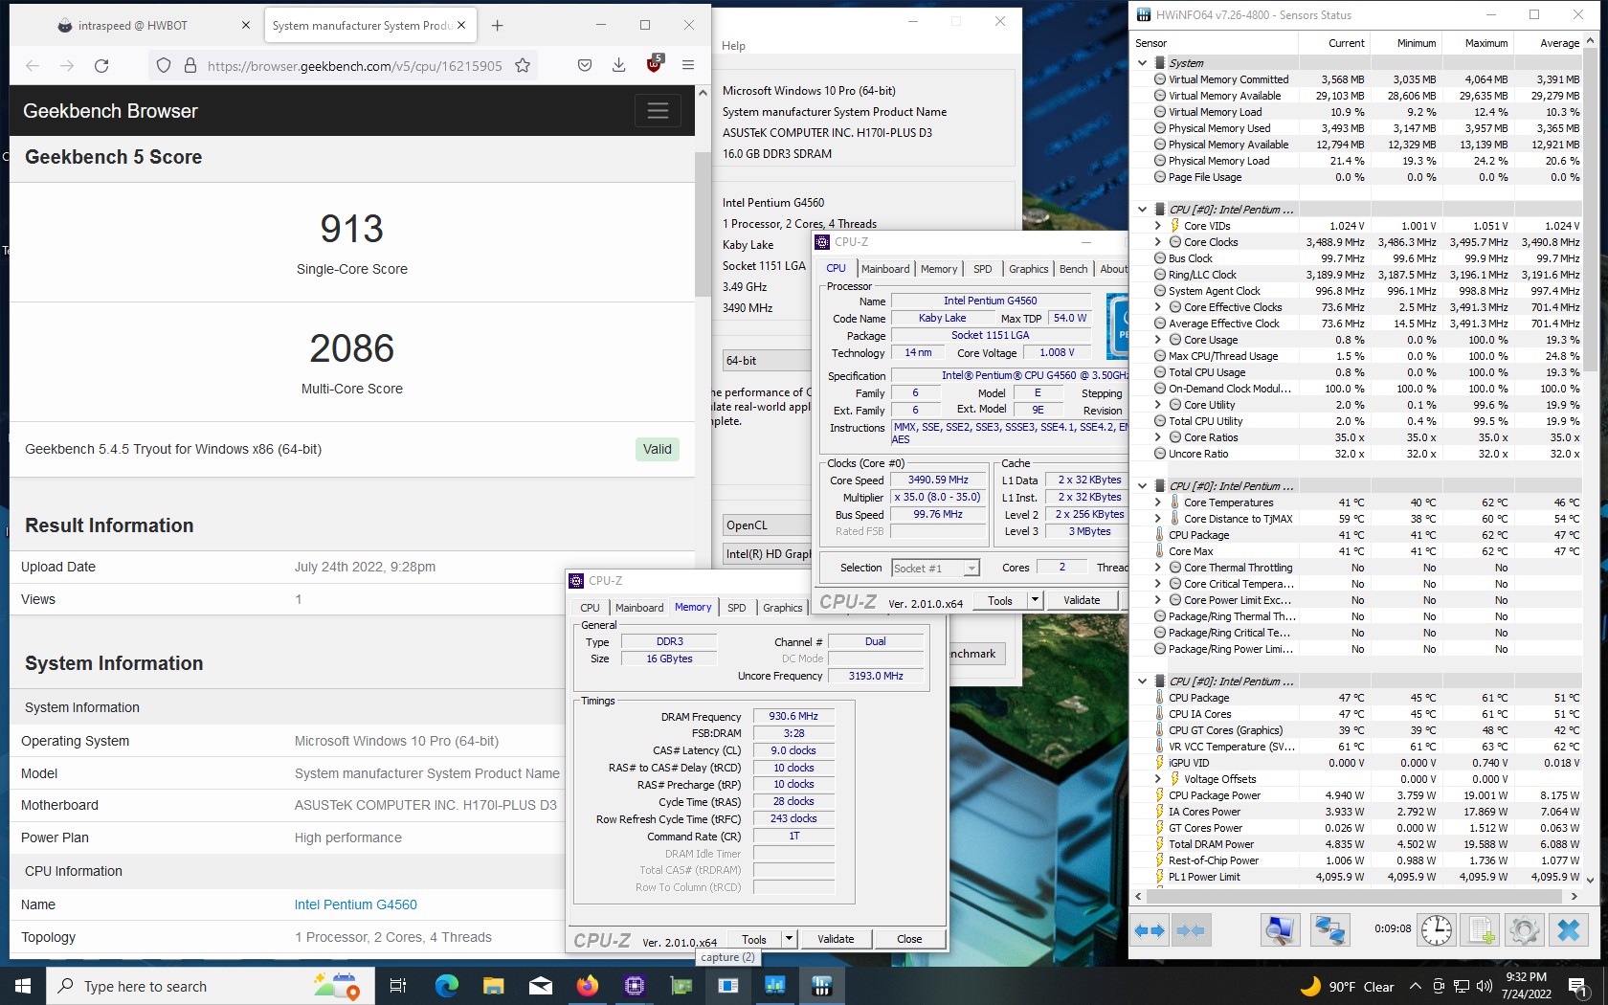Click HWiNFO network remote computers icon
The image size is (1608, 1005).
coord(1329,929)
